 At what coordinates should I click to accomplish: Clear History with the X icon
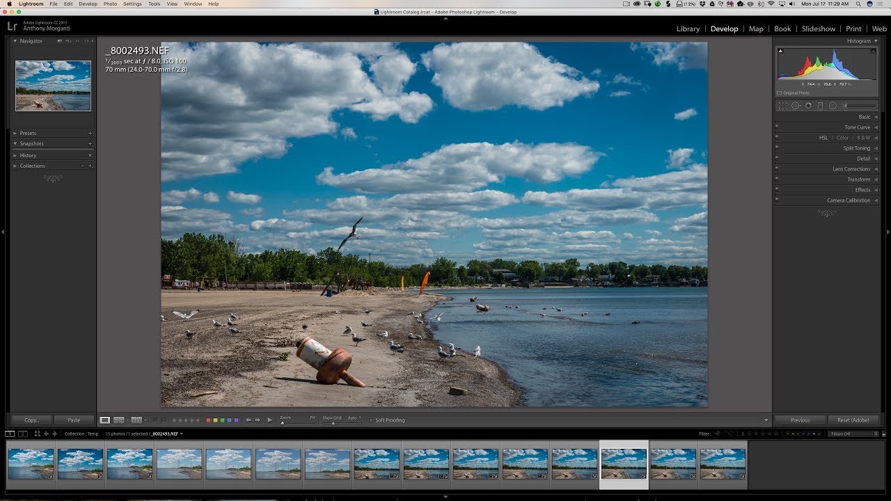[90, 155]
